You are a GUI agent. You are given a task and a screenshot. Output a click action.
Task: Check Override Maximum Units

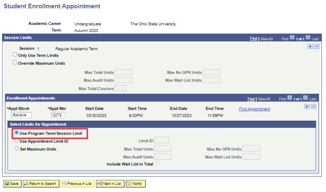click(15, 62)
